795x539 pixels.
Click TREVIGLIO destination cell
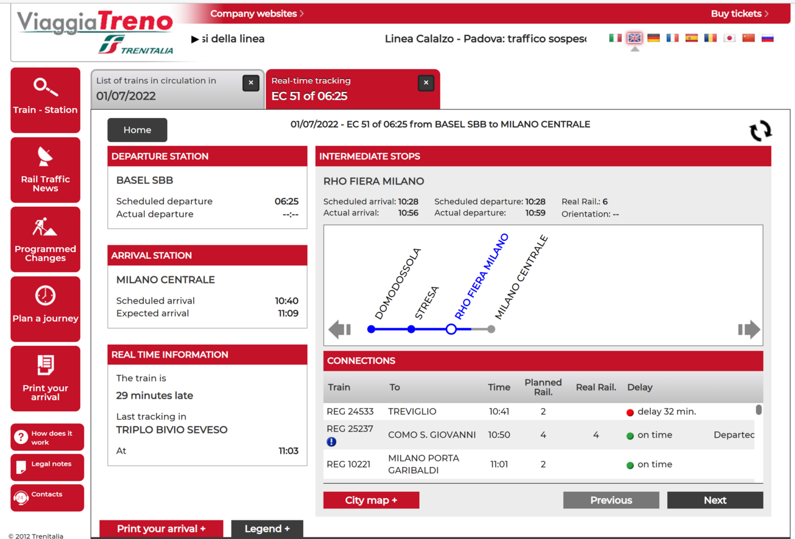(412, 412)
